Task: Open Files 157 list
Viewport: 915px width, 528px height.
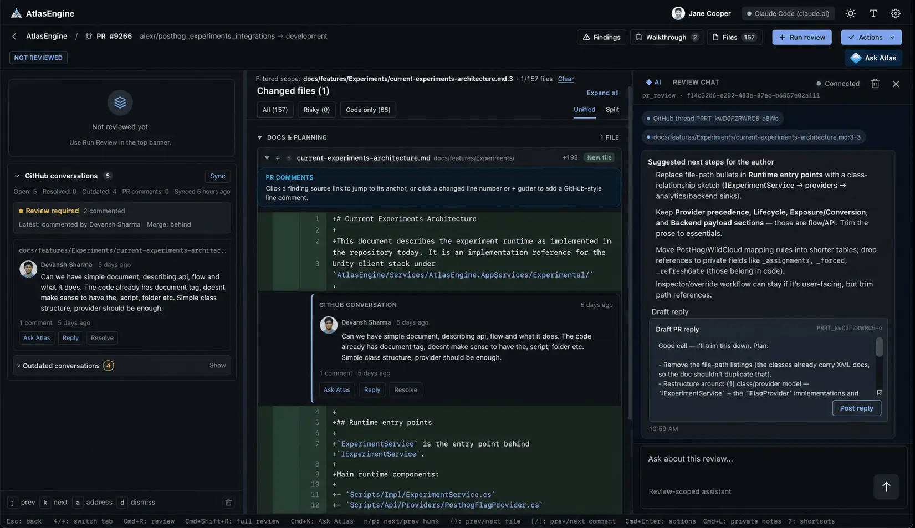Action: pos(735,37)
